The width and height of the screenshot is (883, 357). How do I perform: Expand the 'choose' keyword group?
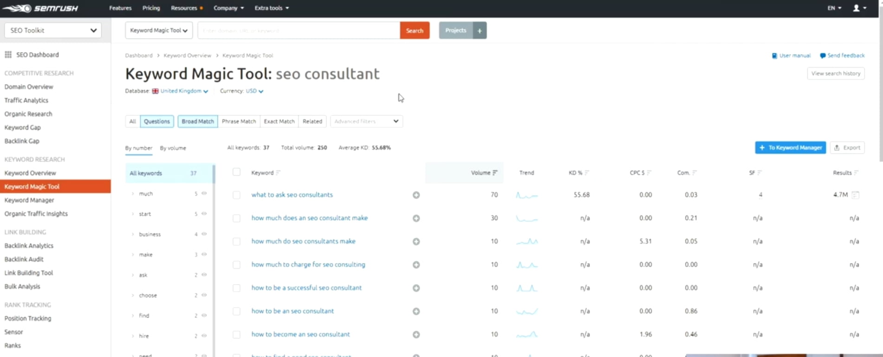click(133, 295)
